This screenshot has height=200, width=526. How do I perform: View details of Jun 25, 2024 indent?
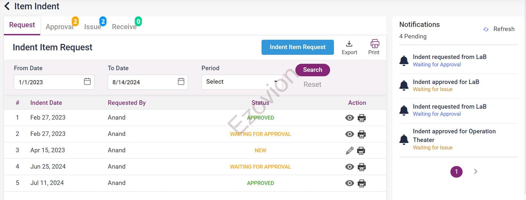(349, 167)
